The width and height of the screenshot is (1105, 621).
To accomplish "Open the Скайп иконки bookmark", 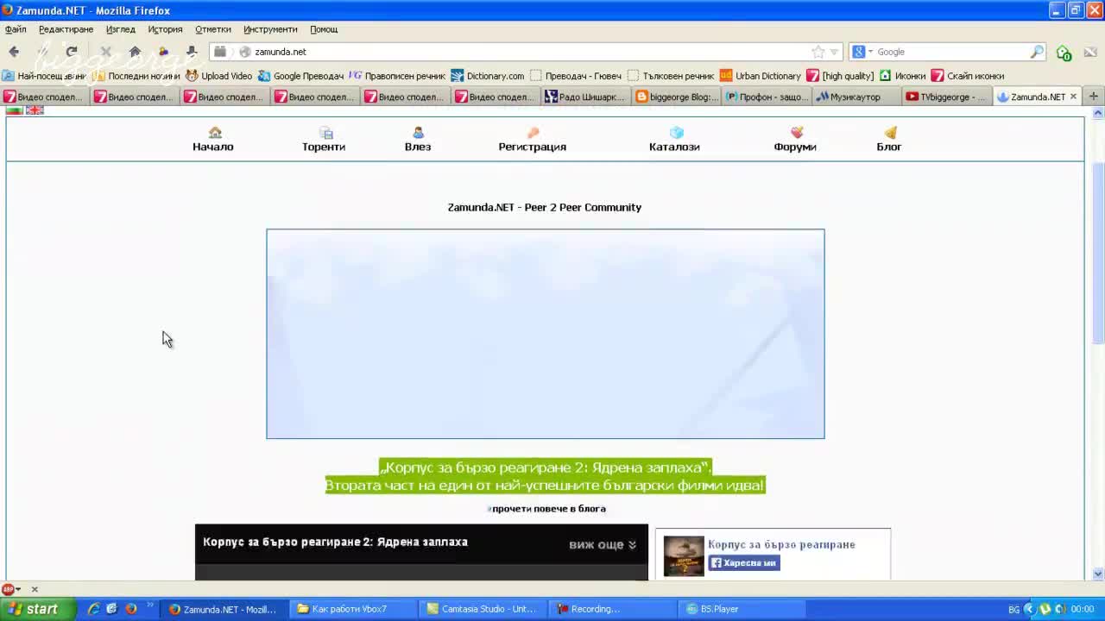I will (967, 76).
